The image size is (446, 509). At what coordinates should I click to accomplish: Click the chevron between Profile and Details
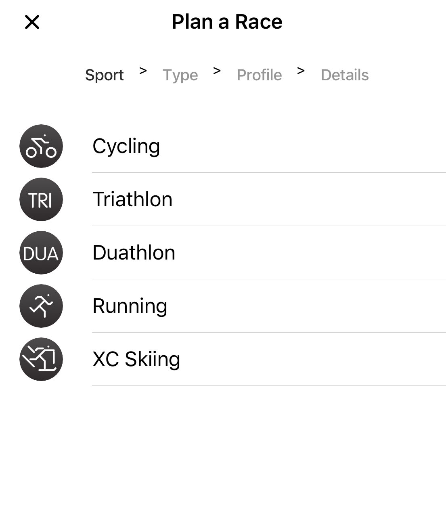(x=301, y=71)
